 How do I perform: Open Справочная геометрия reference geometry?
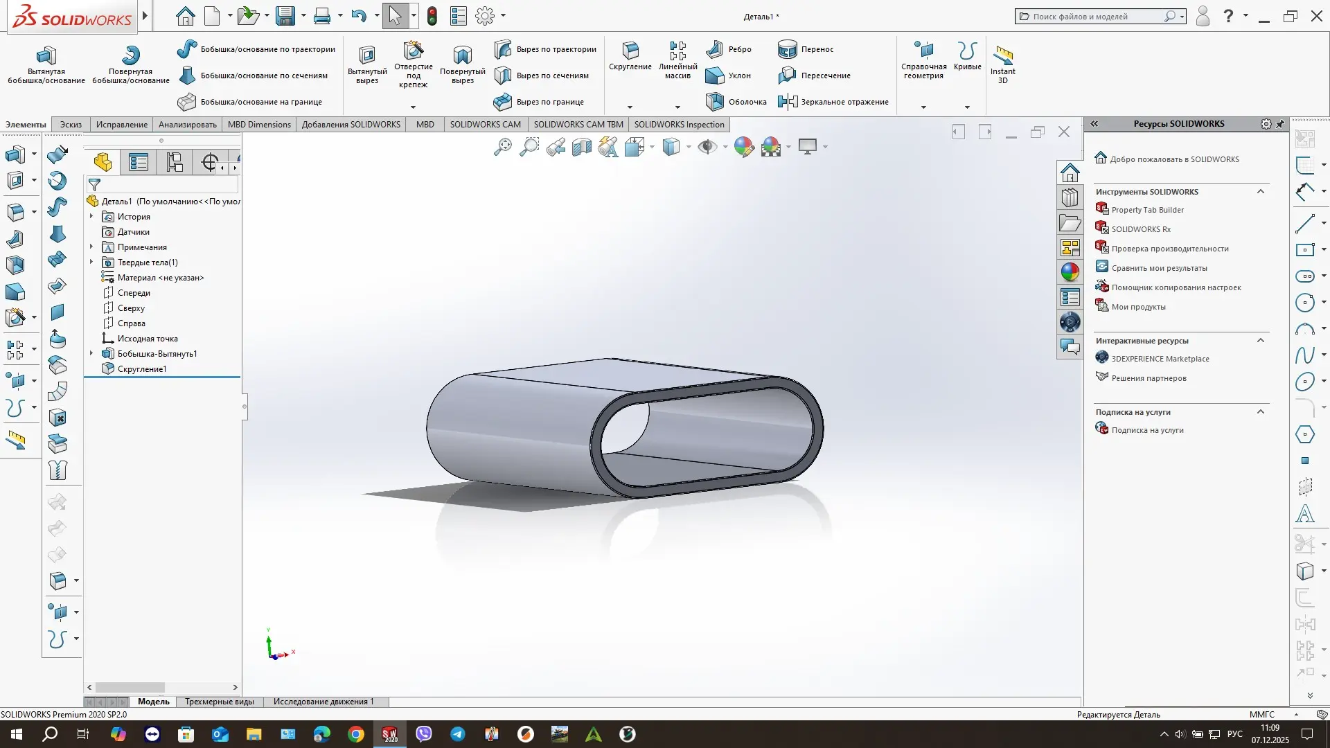point(924,60)
